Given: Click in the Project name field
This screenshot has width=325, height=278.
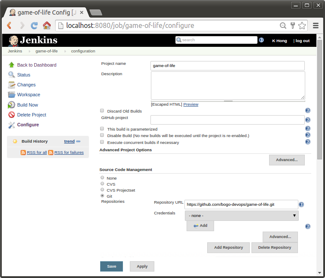Looking at the screenshot, I should [227, 66].
